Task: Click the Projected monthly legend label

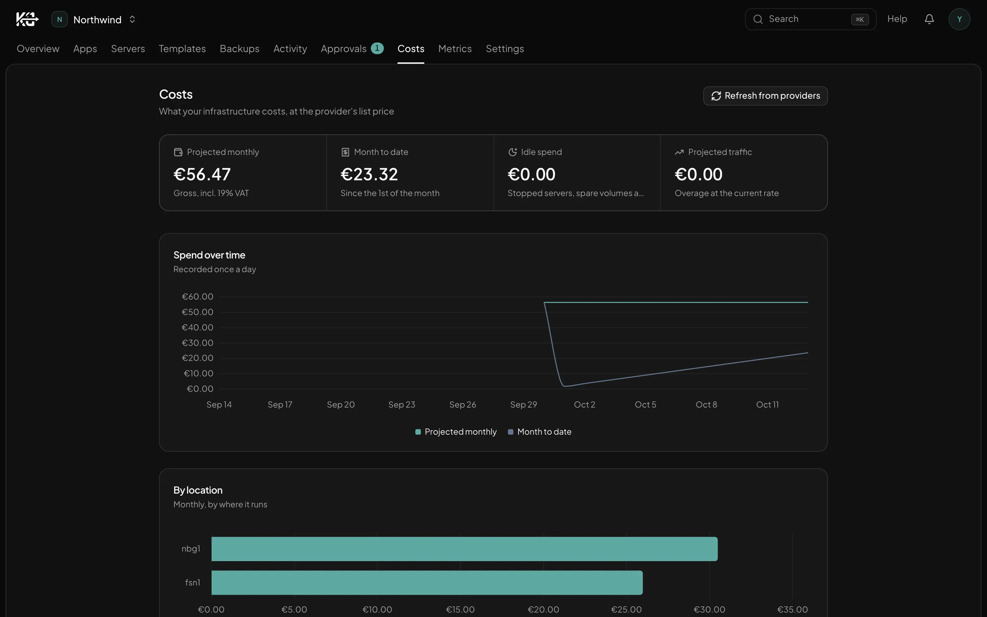Action: pos(461,432)
